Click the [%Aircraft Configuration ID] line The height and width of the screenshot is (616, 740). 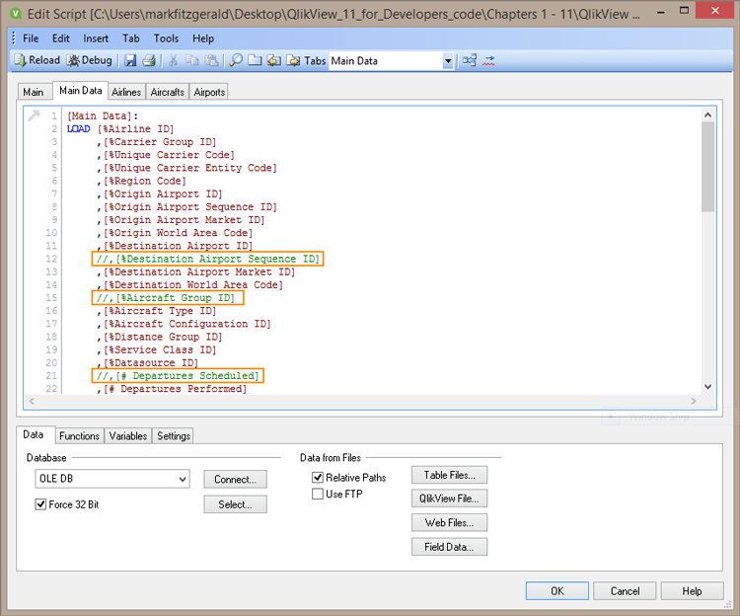184,324
